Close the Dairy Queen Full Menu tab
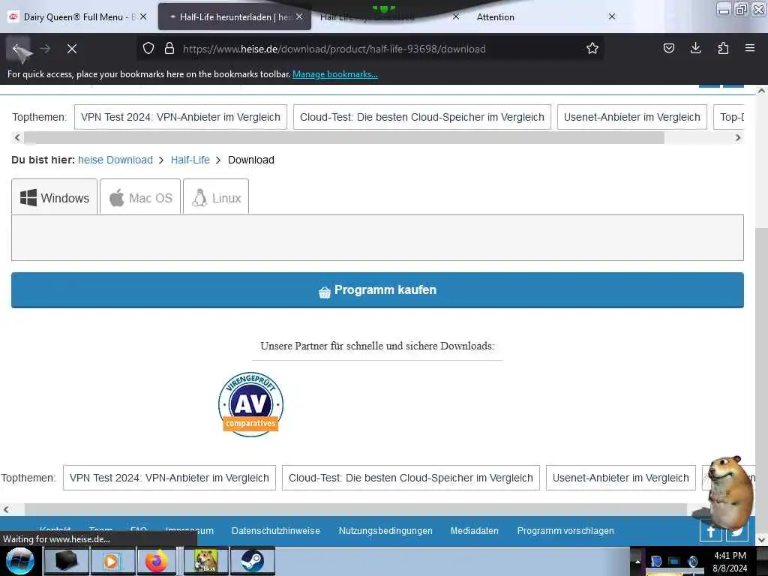 click(143, 16)
